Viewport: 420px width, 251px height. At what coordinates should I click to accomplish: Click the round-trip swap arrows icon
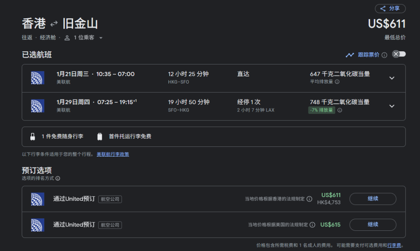(x=54, y=24)
